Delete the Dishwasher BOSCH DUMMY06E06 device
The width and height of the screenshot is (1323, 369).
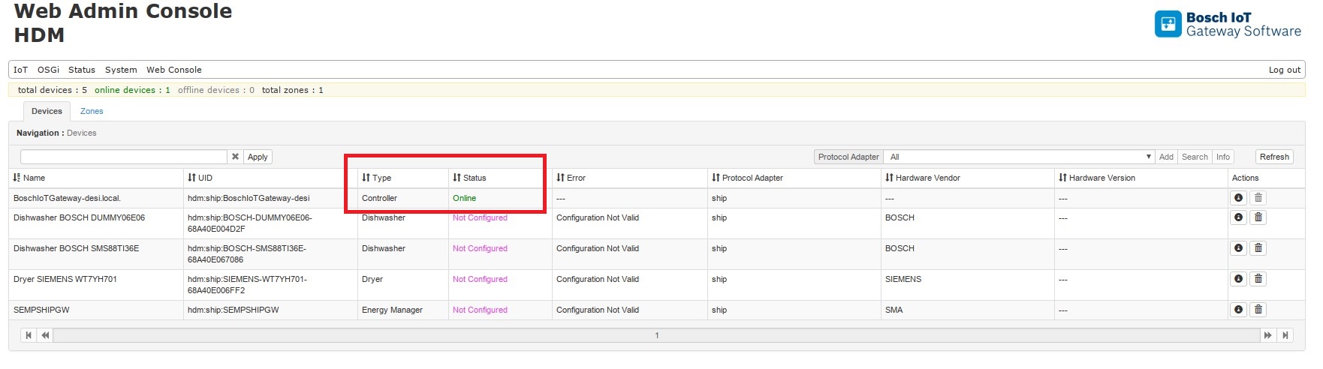click(x=1258, y=217)
